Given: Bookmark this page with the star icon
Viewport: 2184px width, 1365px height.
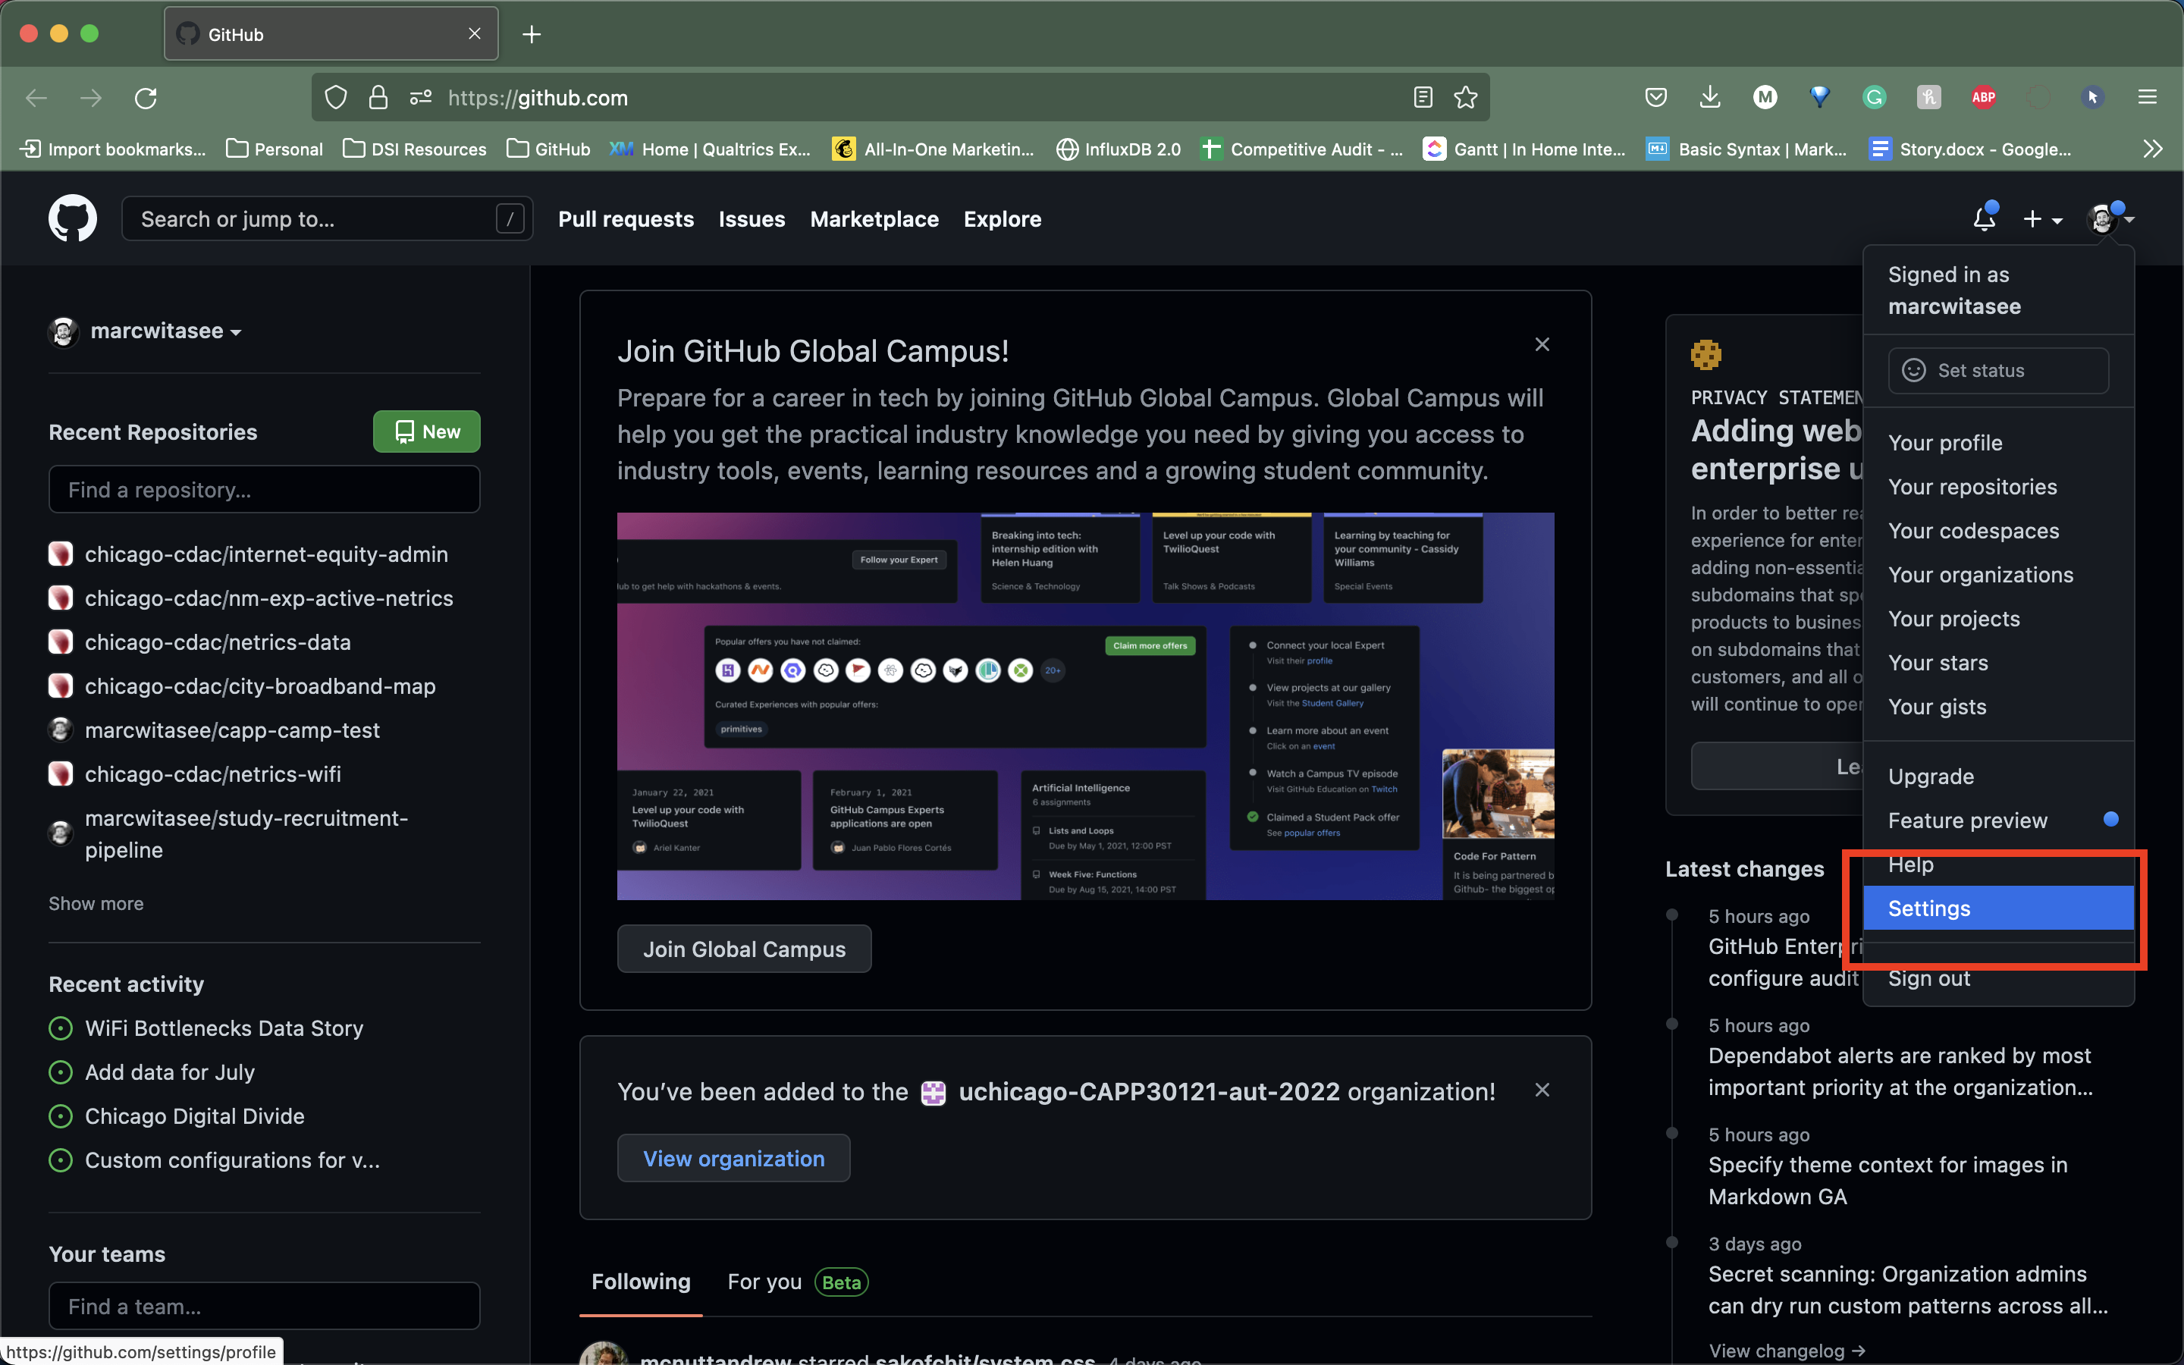Looking at the screenshot, I should (x=1466, y=98).
